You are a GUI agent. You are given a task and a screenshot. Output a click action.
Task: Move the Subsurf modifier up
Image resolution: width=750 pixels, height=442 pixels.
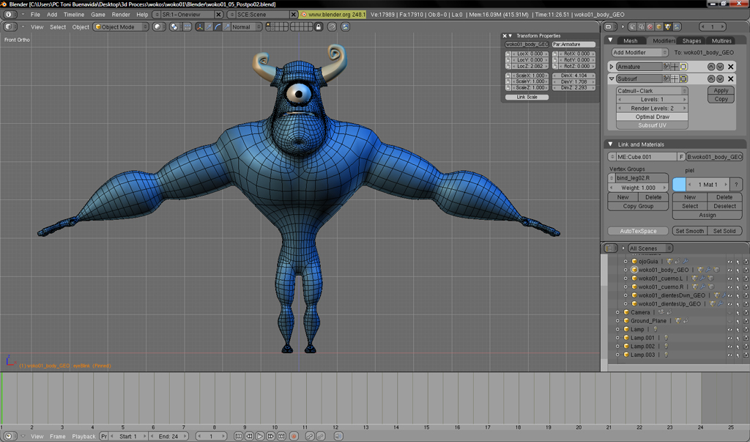click(x=711, y=78)
